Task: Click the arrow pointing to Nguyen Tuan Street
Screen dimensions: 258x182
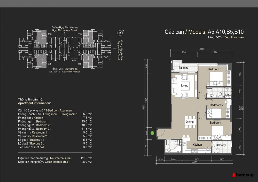Action: [114, 48]
